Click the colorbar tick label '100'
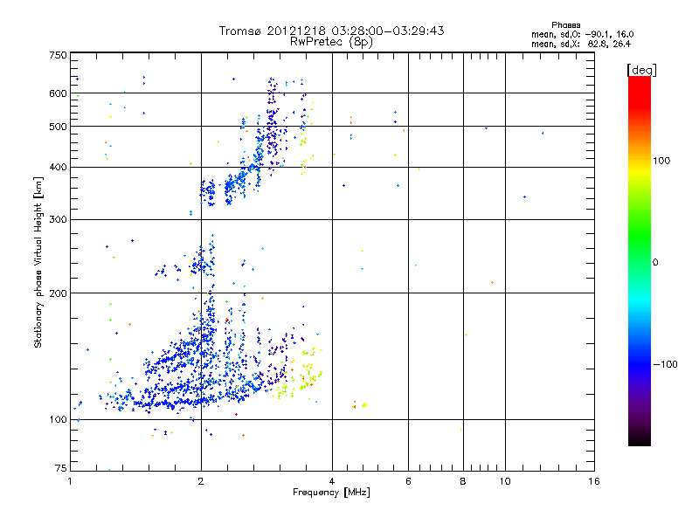Screen dimensions: 699x524 click(x=661, y=161)
